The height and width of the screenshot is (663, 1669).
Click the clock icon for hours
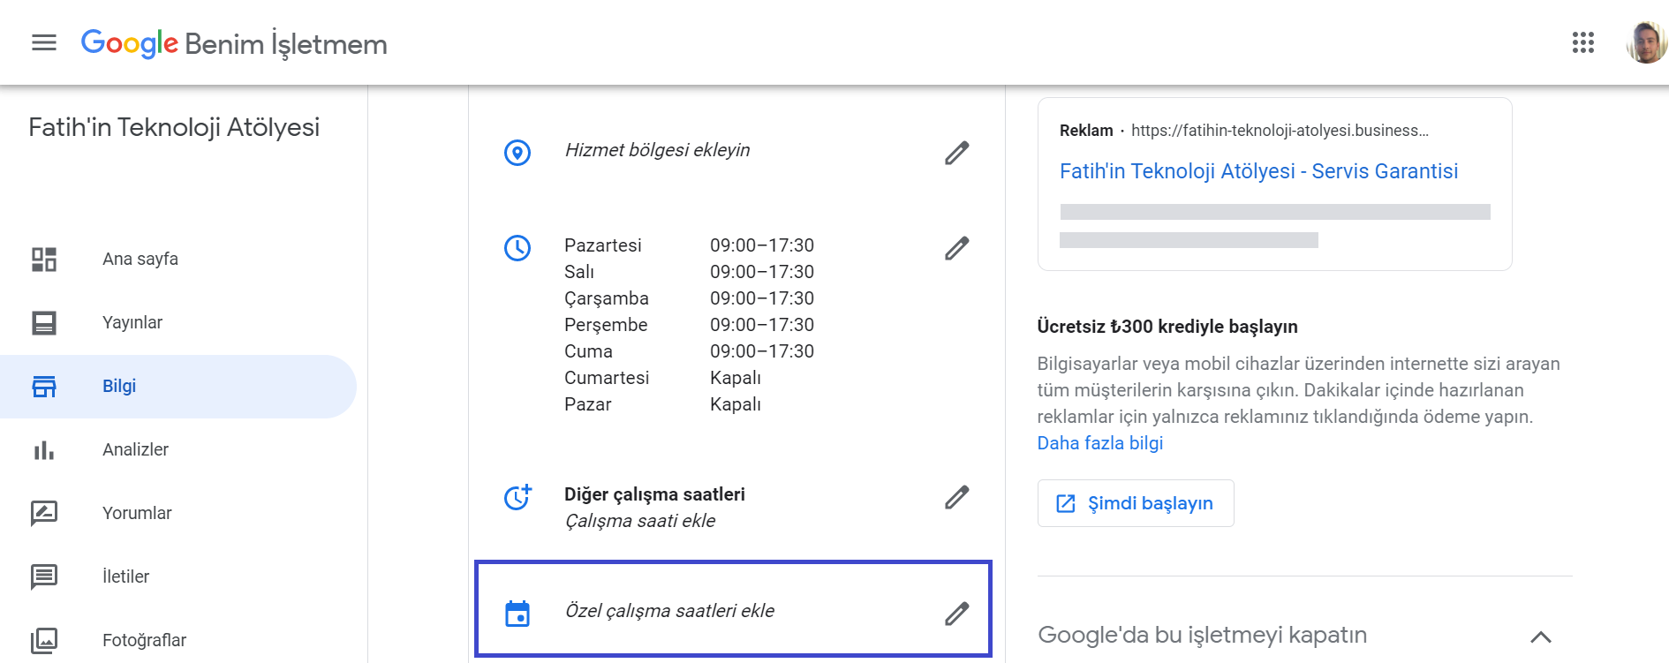[517, 248]
